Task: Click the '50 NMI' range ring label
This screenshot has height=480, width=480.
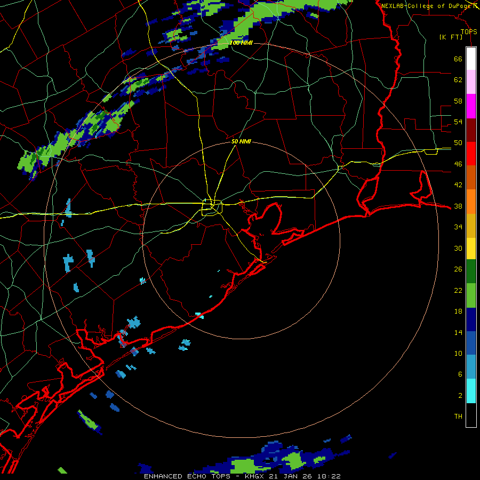Action: pyautogui.click(x=241, y=141)
